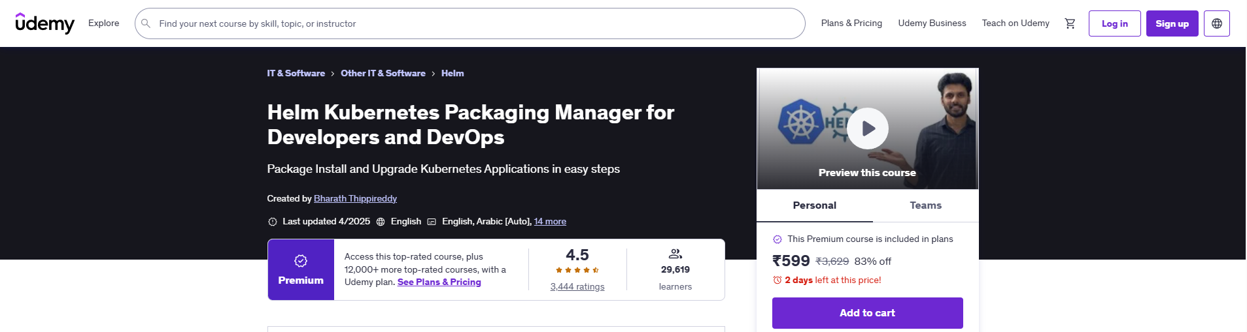The width and height of the screenshot is (1247, 332).
Task: Open the Explore menu
Action: [x=104, y=23]
